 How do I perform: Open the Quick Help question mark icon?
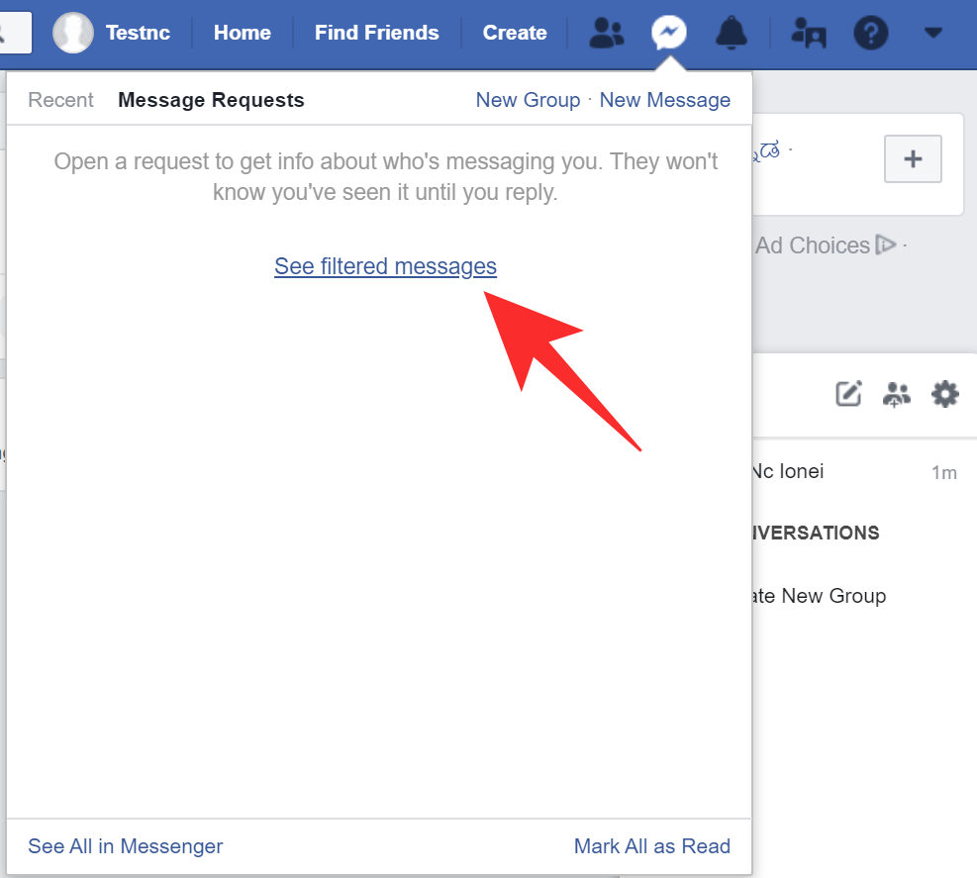tap(870, 33)
